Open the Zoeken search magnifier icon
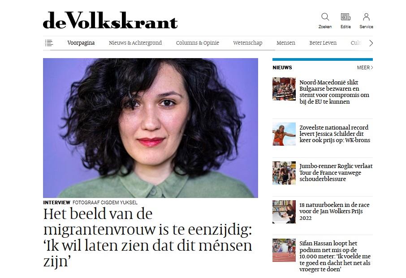 [325, 17]
